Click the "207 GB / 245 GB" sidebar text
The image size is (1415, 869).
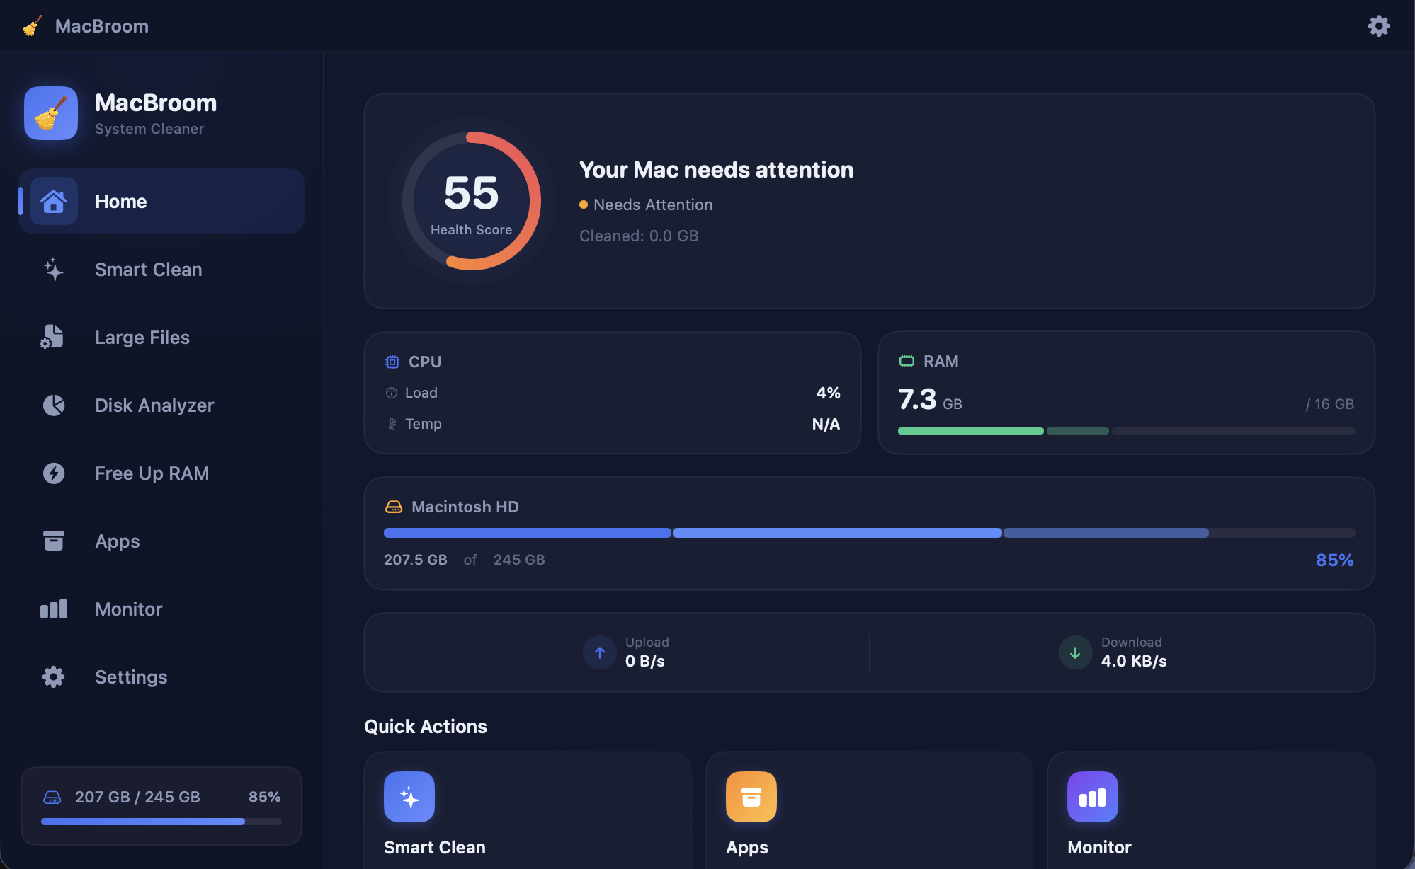tap(137, 797)
